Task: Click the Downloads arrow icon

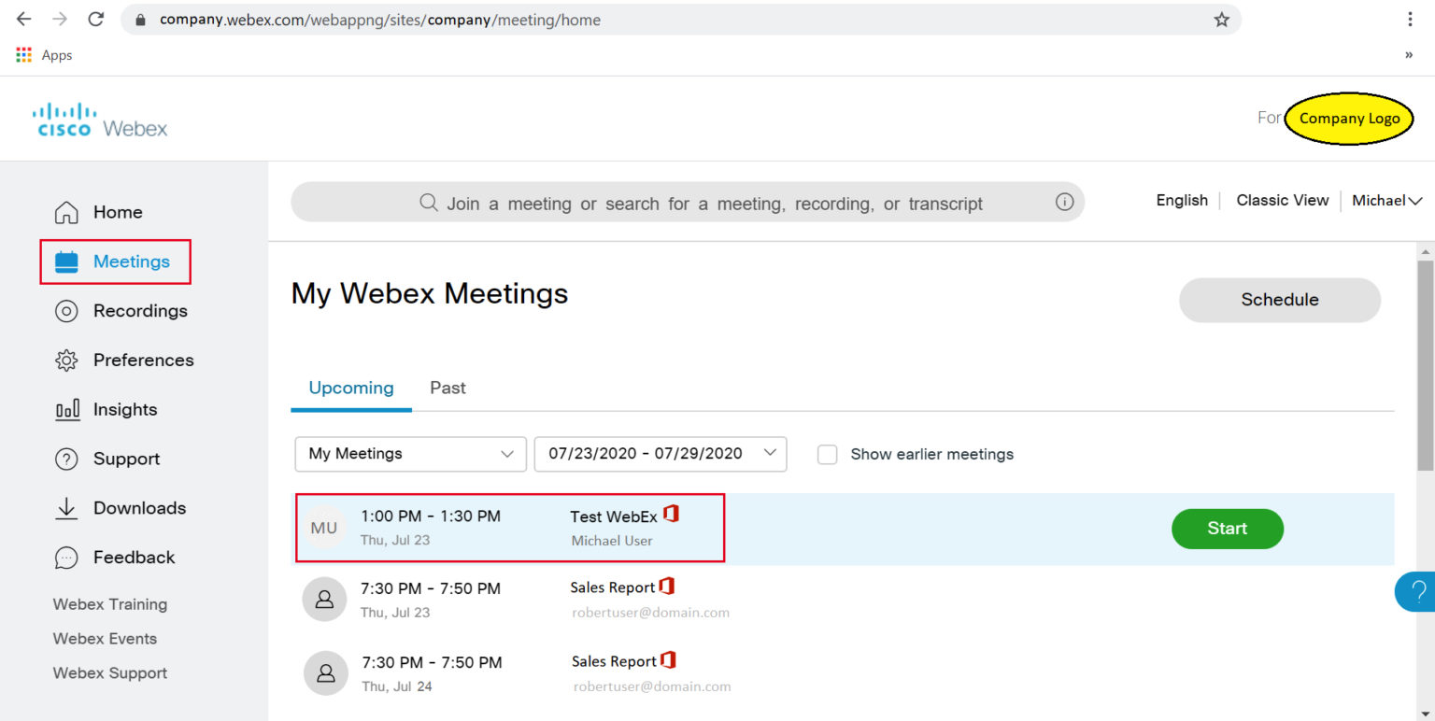Action: pos(66,508)
